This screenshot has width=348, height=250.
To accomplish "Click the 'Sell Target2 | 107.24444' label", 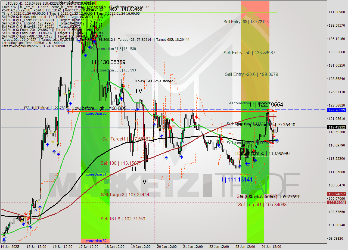I will 125,195.
